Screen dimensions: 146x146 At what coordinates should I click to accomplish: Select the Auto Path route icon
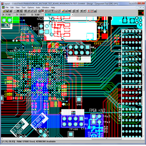[74, 11]
